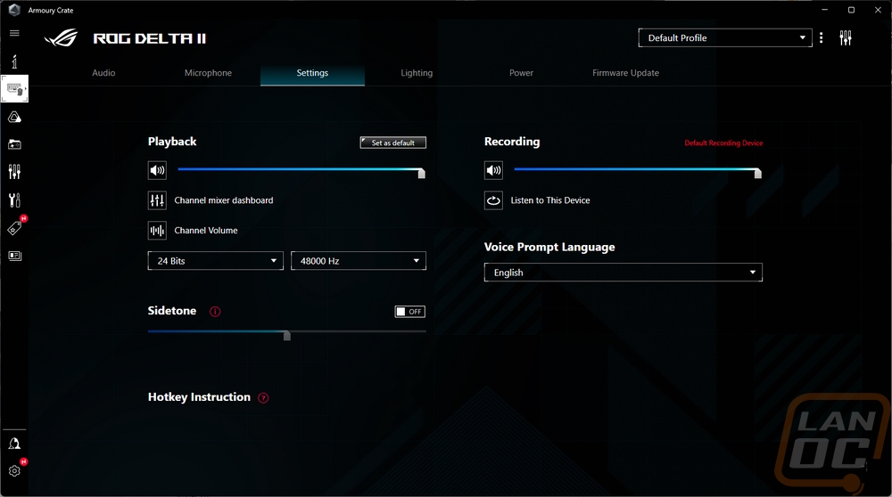Open the Tools wrench icon in sidebar

14,200
